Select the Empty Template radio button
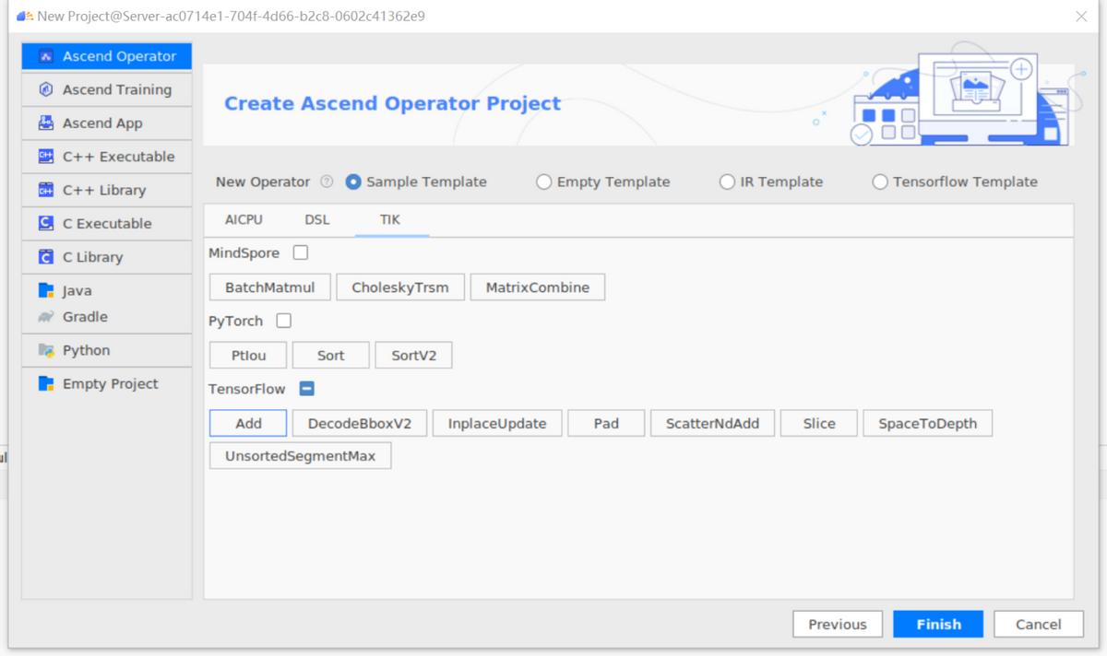The height and width of the screenshot is (656, 1107). coord(544,182)
